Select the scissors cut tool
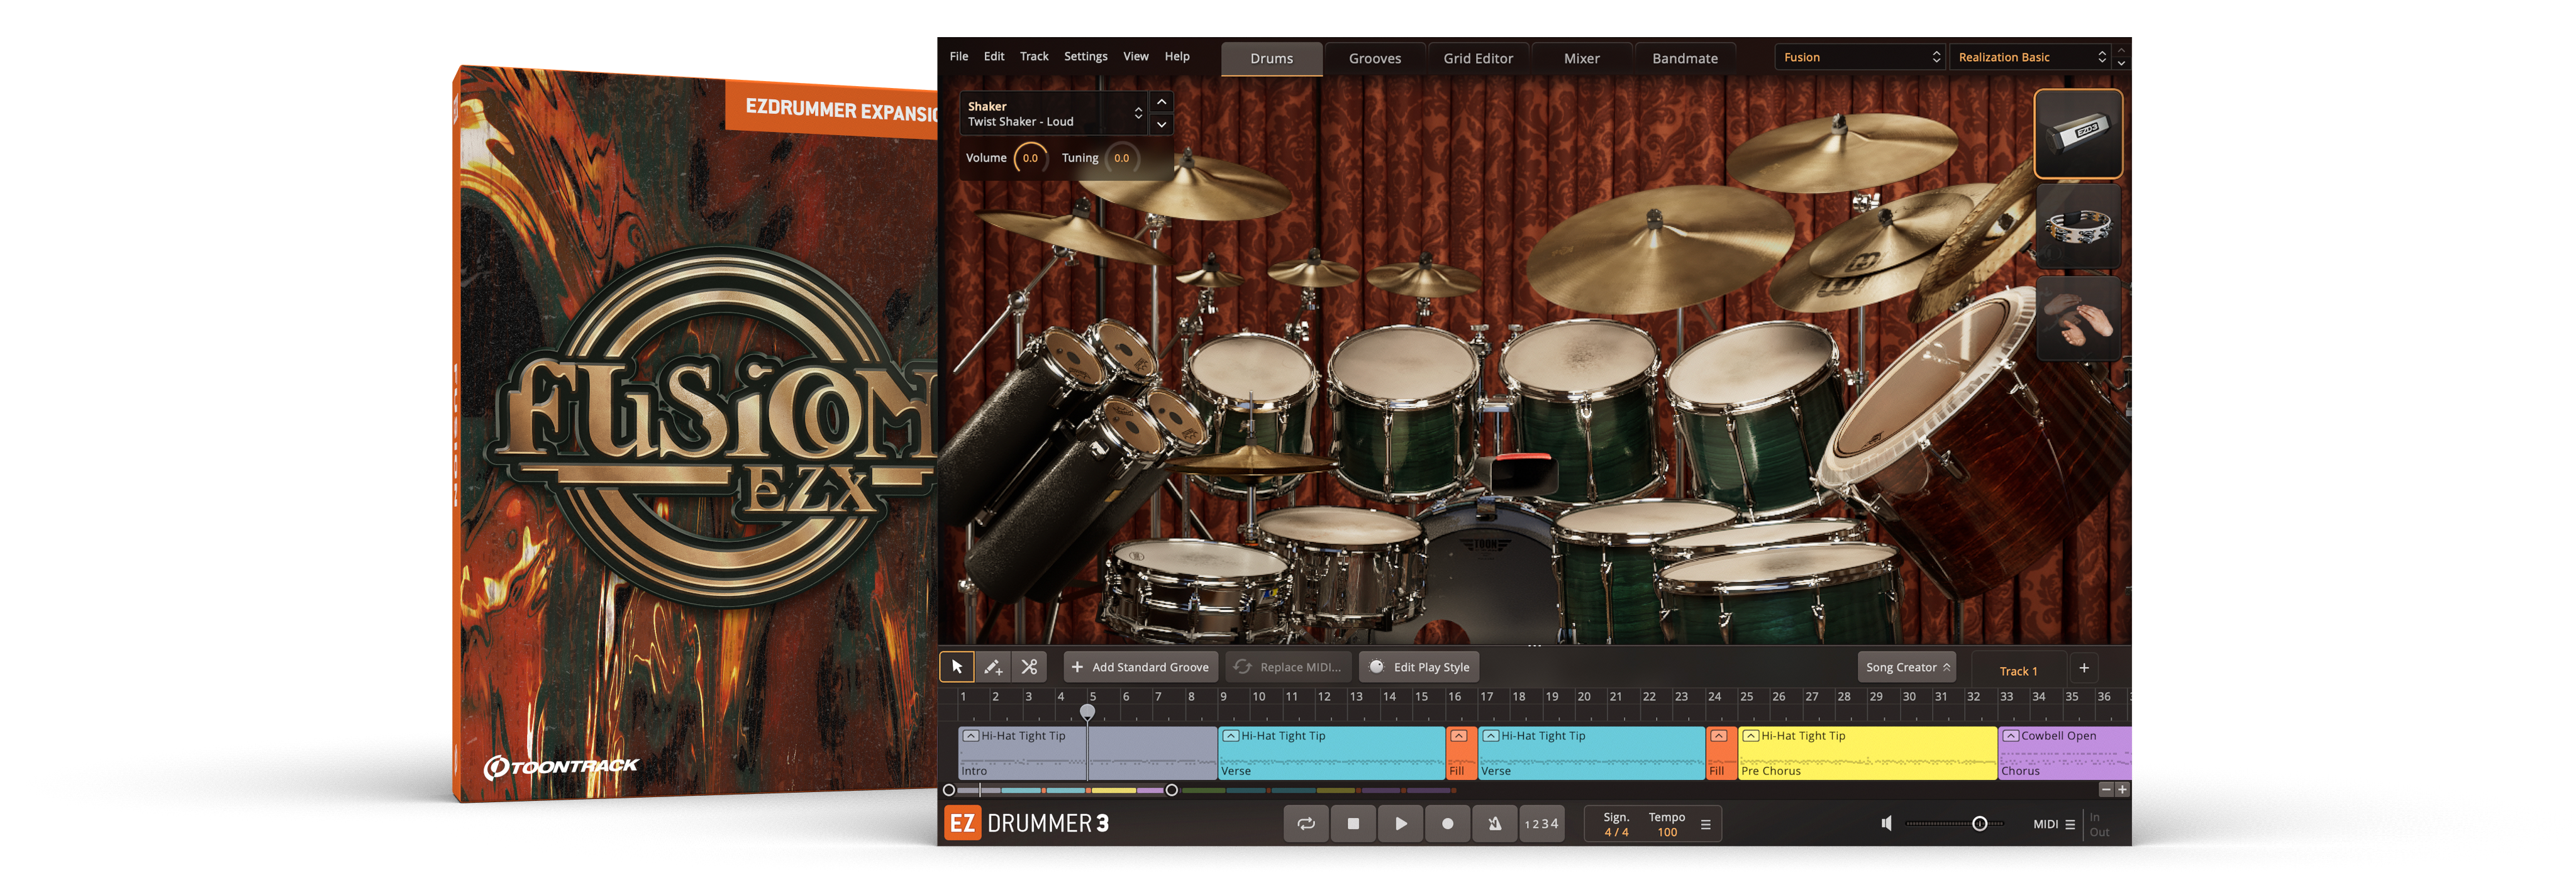The height and width of the screenshot is (892, 2576). tap(1029, 666)
